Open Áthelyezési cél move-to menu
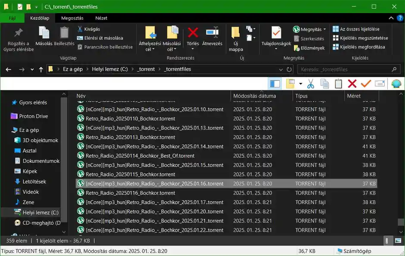This screenshot has width=405, height=256. [x=150, y=39]
